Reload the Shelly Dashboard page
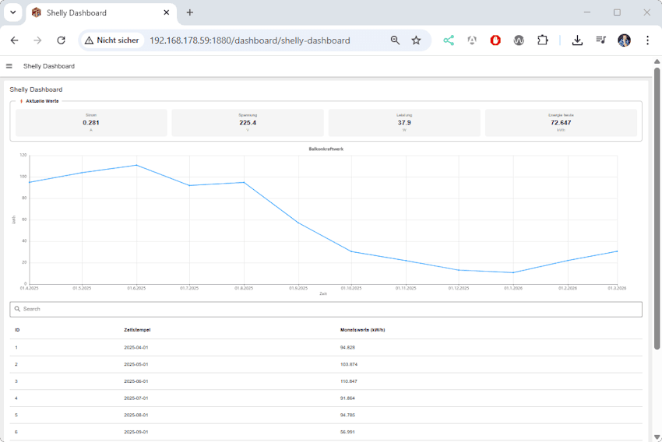This screenshot has width=662, height=442. click(x=62, y=40)
